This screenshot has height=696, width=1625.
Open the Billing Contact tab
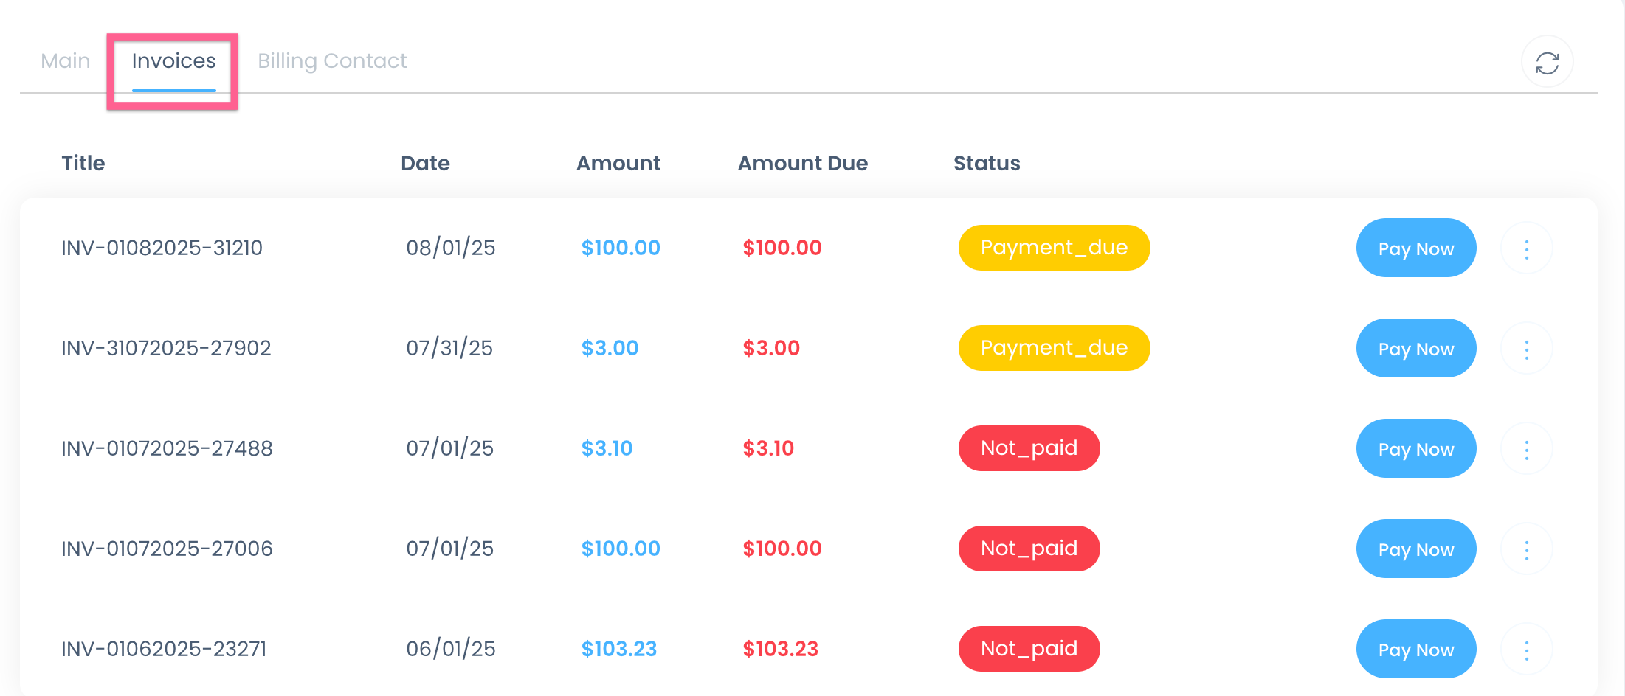(332, 61)
